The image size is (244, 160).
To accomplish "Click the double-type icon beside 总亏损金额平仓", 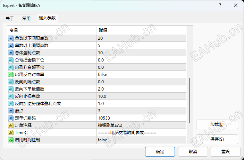I will 11,60.
